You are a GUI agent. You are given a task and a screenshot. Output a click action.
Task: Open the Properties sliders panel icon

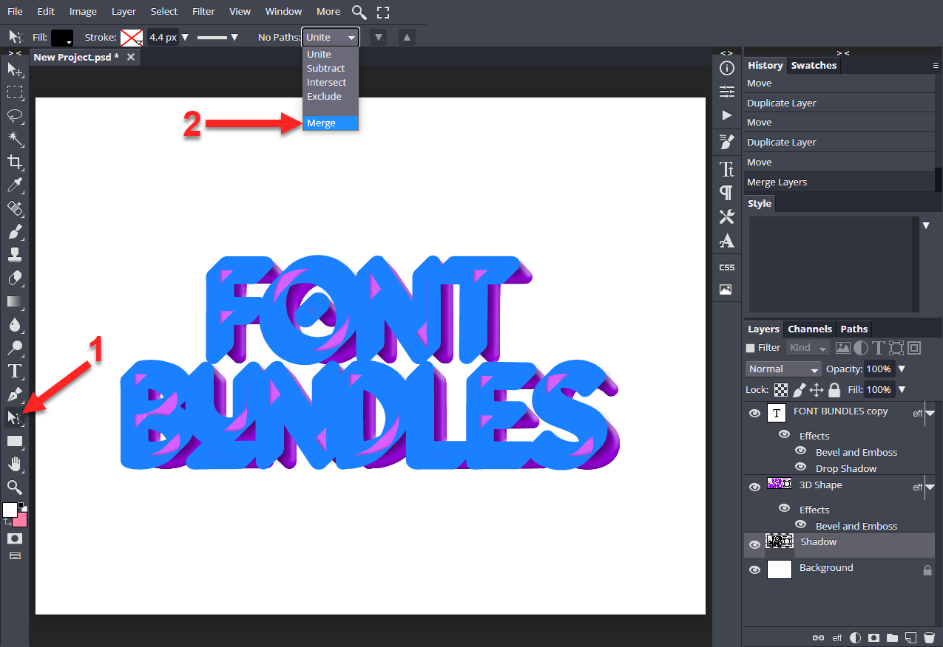click(727, 92)
